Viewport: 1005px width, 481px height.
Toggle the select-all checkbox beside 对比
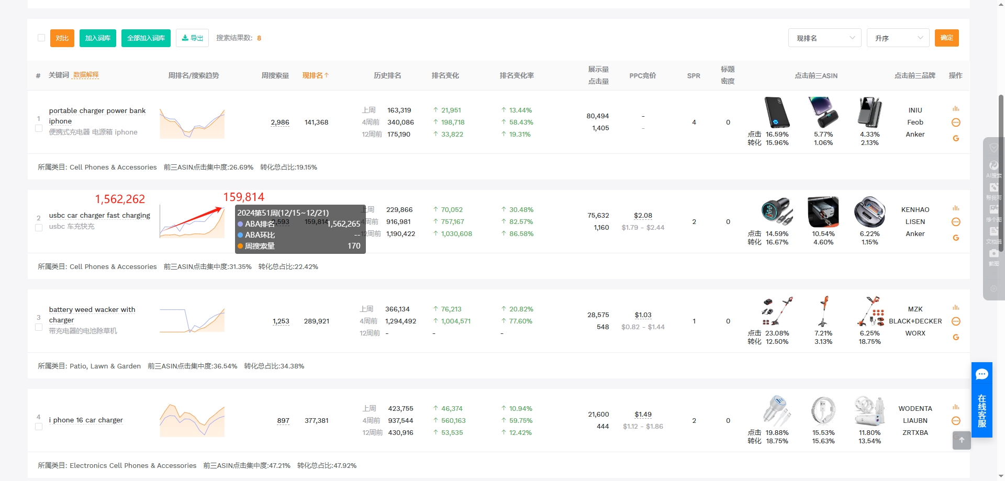point(41,38)
